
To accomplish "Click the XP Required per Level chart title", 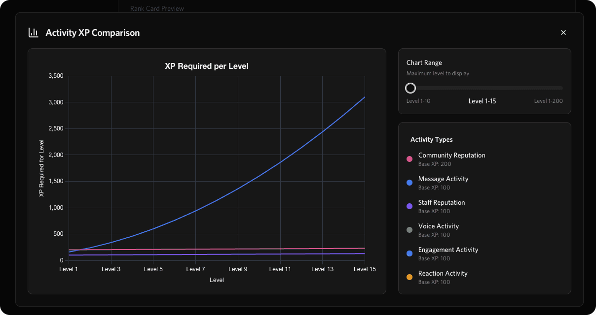I will tap(206, 66).
